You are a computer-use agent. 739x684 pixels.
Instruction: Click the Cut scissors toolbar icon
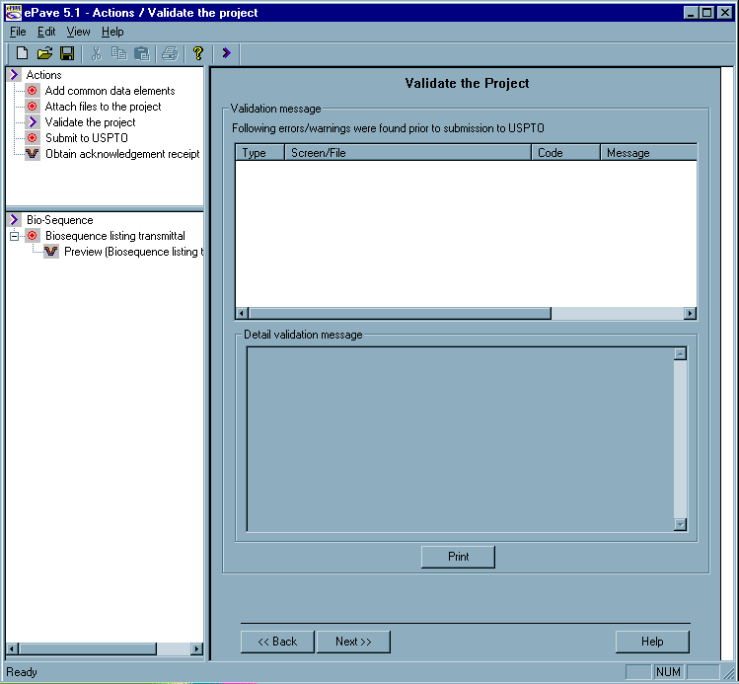tap(96, 53)
